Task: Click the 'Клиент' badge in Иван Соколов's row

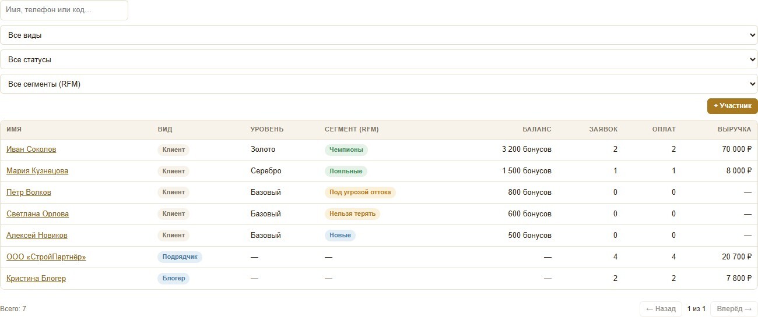Action: [x=174, y=149]
